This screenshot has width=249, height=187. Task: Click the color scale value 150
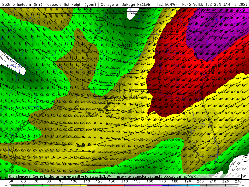137,181
